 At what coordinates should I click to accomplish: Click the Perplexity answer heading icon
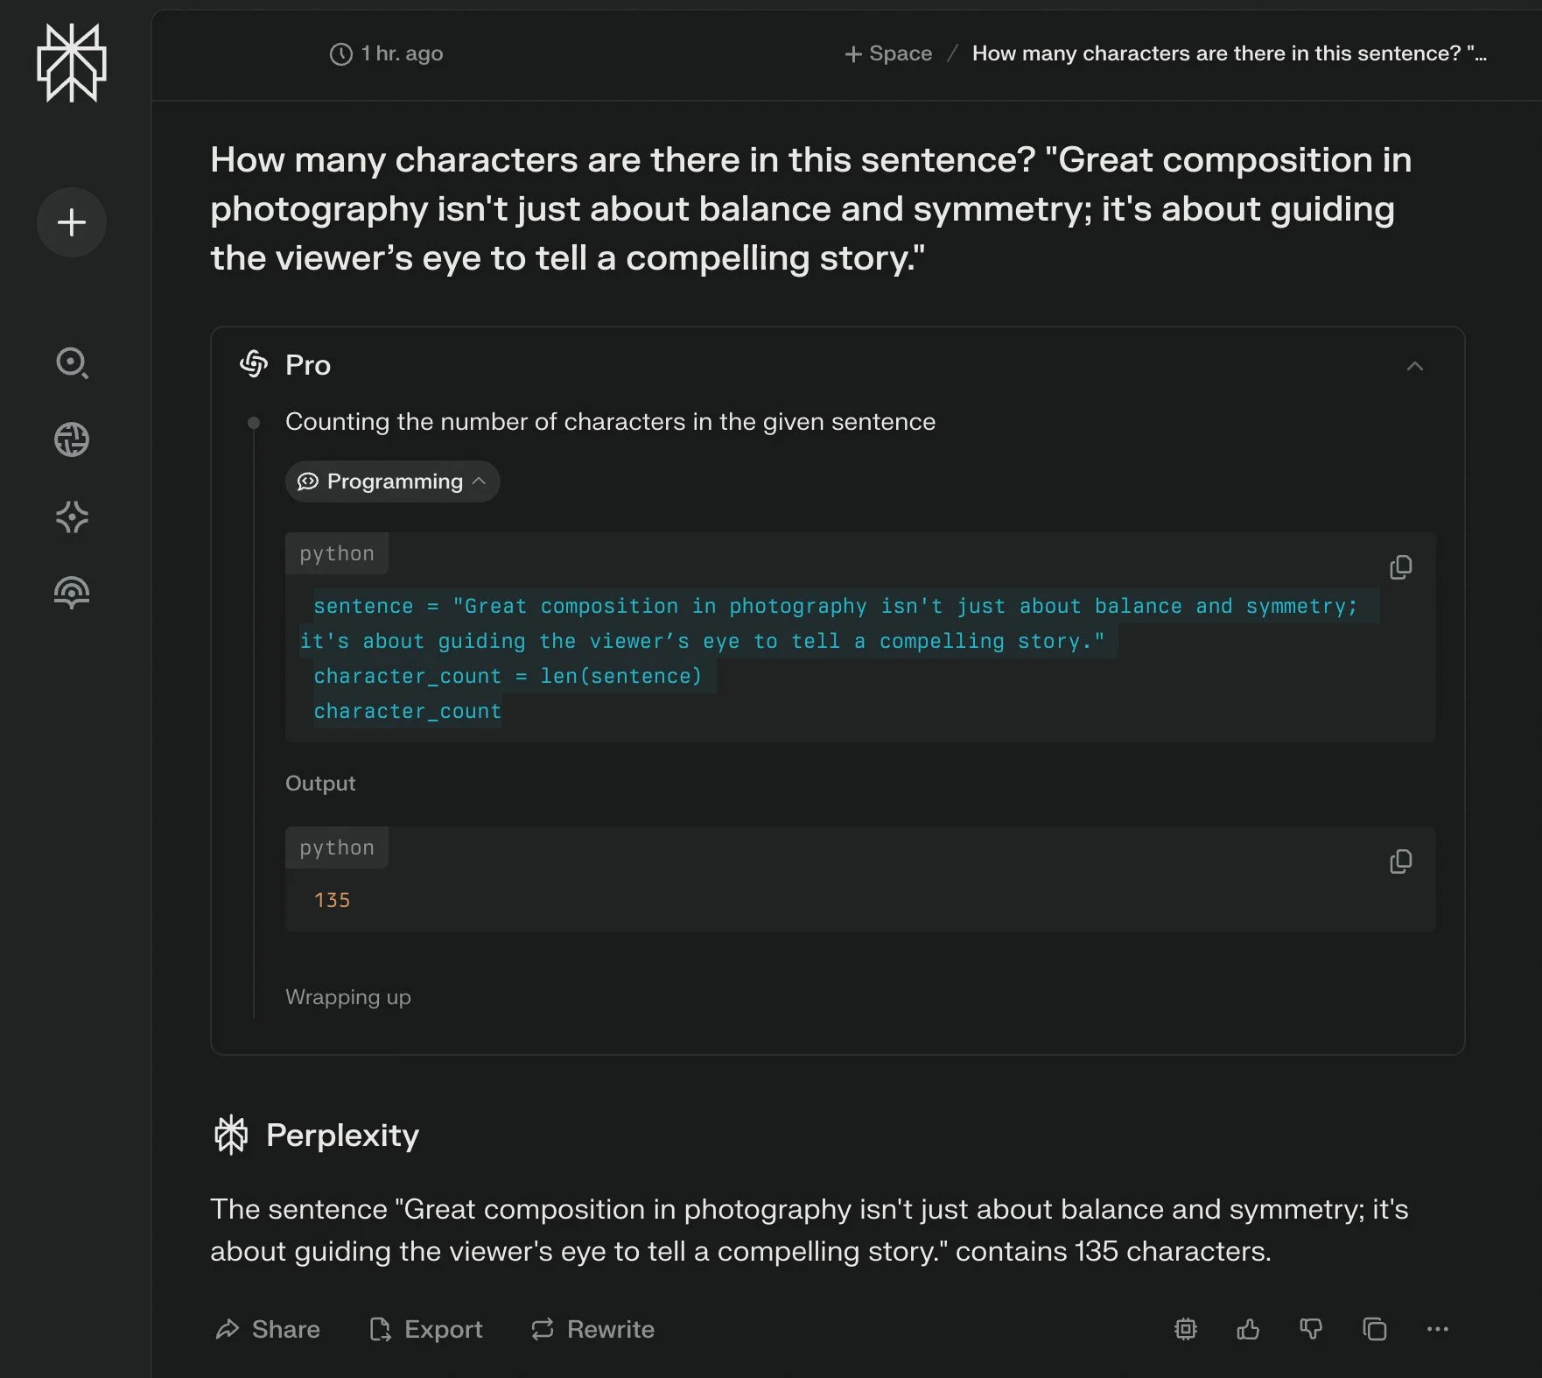pos(231,1135)
